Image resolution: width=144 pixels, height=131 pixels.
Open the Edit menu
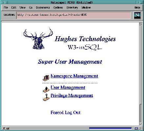pyautogui.click(x=14, y=8)
